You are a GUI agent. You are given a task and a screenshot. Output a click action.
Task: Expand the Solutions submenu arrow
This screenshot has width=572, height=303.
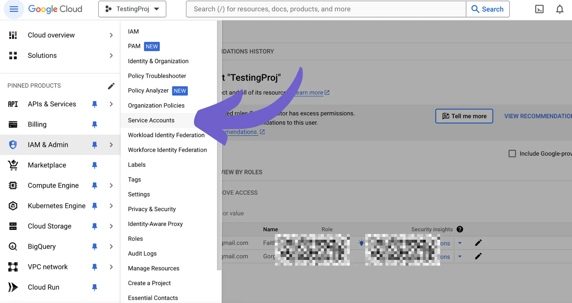(x=111, y=56)
